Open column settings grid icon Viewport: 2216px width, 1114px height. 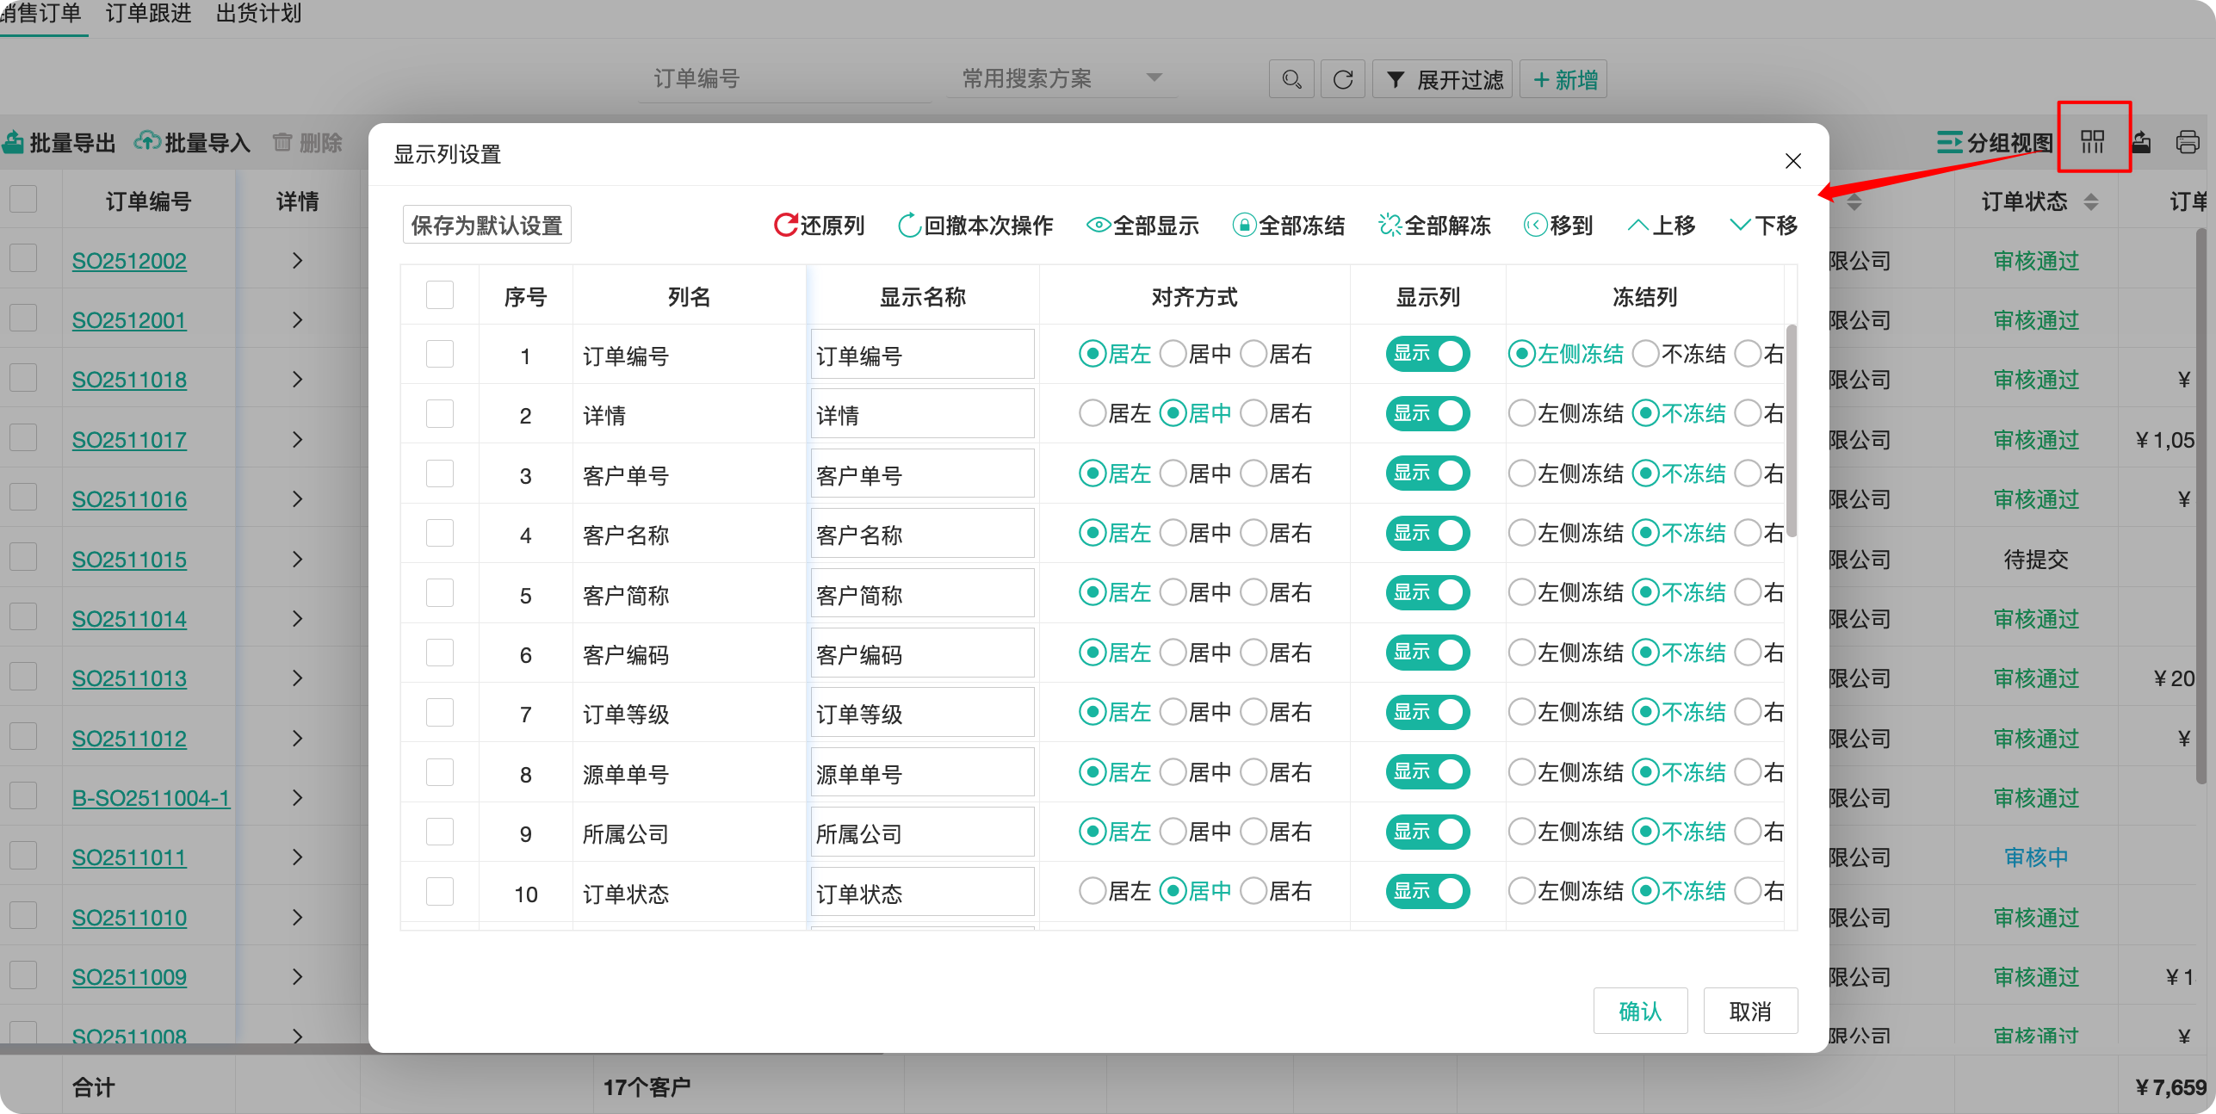coord(2093,141)
